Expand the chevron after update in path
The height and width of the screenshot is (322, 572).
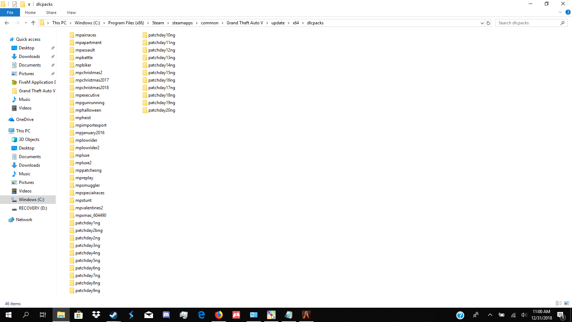point(289,23)
